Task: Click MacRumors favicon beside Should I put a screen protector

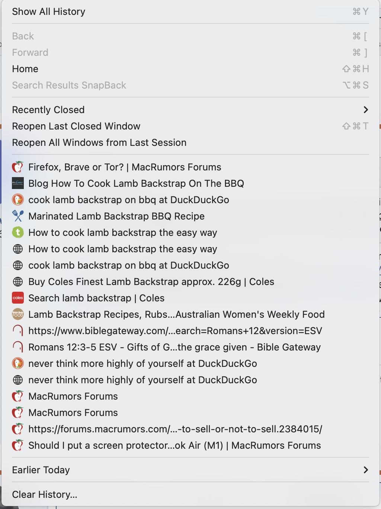Action: 18,445
